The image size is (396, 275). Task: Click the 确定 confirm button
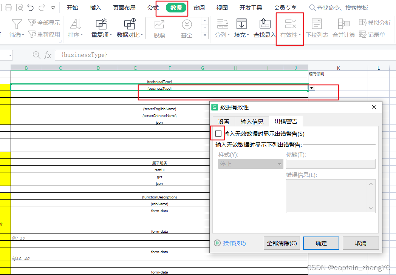tap(321, 243)
